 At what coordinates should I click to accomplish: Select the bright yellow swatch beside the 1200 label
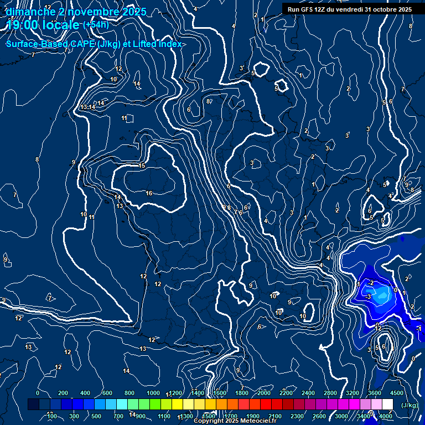pyautogui.click(x=177, y=404)
